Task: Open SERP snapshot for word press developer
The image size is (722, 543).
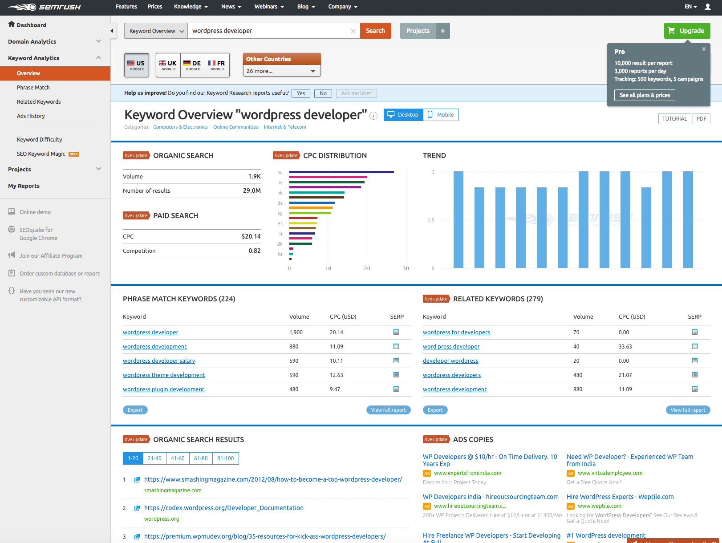Action: click(x=695, y=347)
